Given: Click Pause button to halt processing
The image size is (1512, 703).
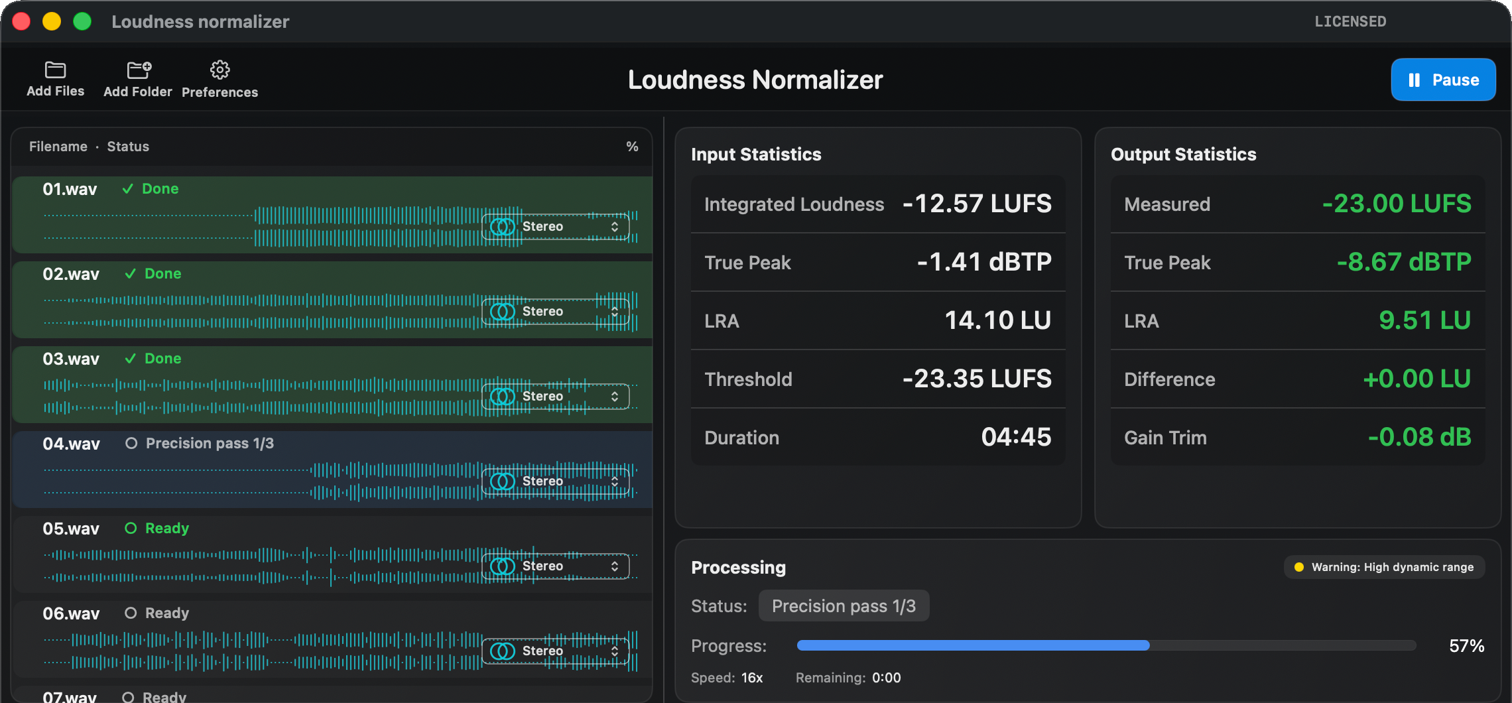Looking at the screenshot, I should (1443, 80).
